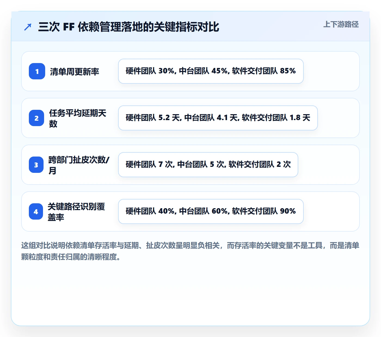Click the value box with 硬件团队 7 次

pos(208,165)
